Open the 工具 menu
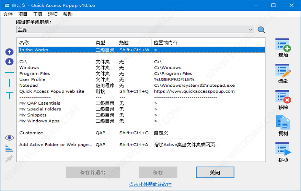The image size is (301, 191). [x=38, y=14]
